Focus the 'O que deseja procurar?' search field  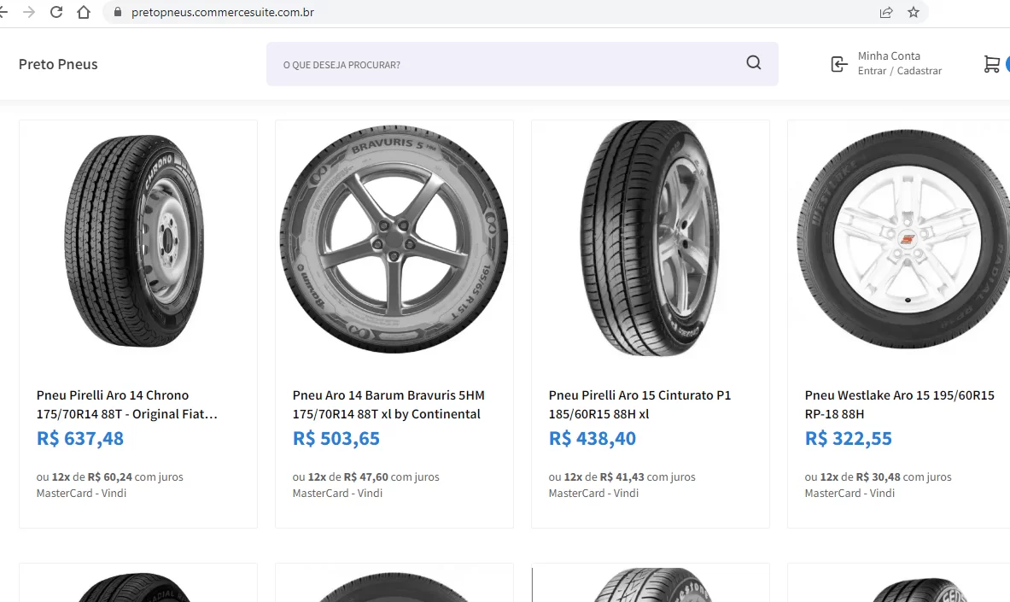(x=522, y=64)
